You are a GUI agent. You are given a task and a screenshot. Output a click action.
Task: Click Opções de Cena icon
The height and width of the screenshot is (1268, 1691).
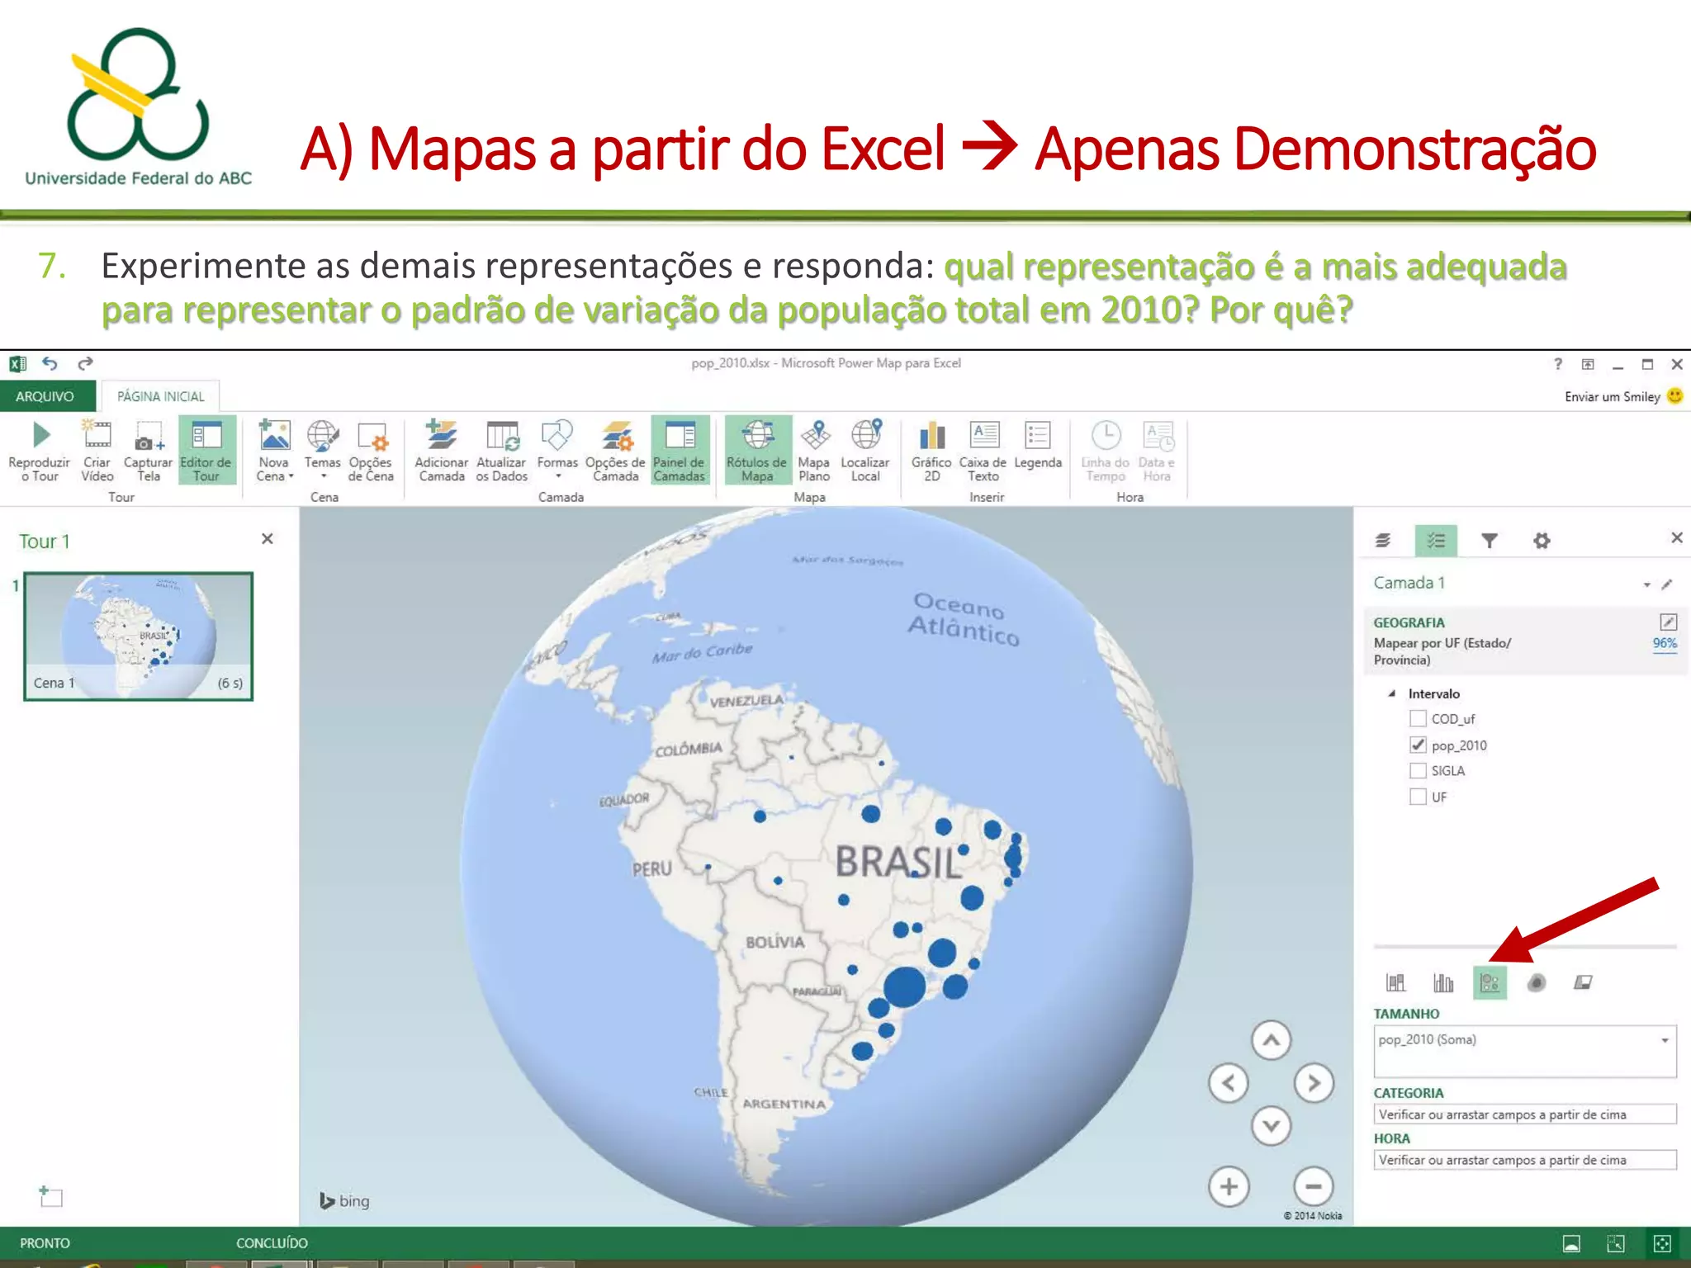coord(372,436)
